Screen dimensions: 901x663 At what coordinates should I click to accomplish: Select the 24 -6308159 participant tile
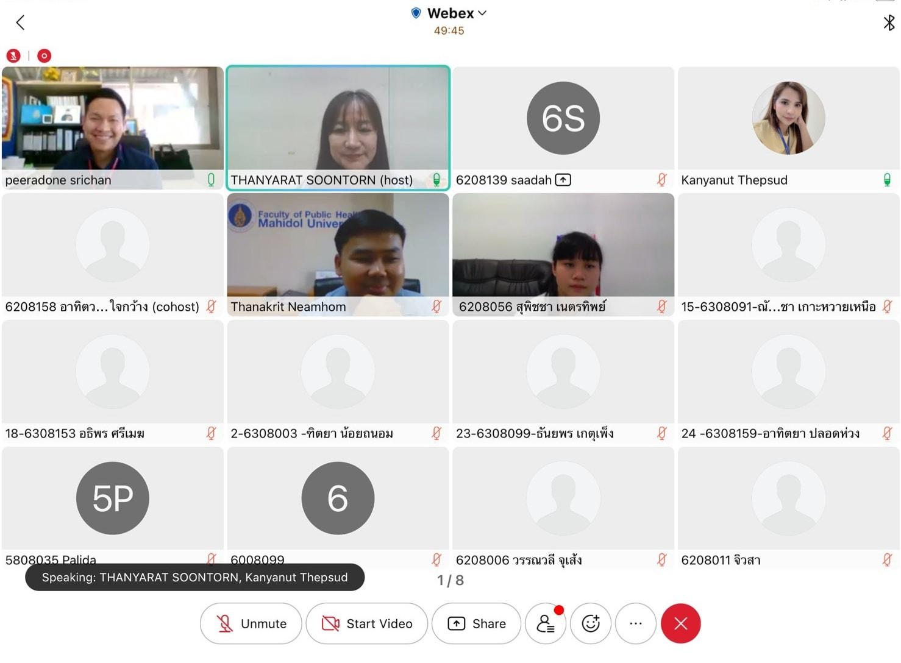[x=789, y=381]
